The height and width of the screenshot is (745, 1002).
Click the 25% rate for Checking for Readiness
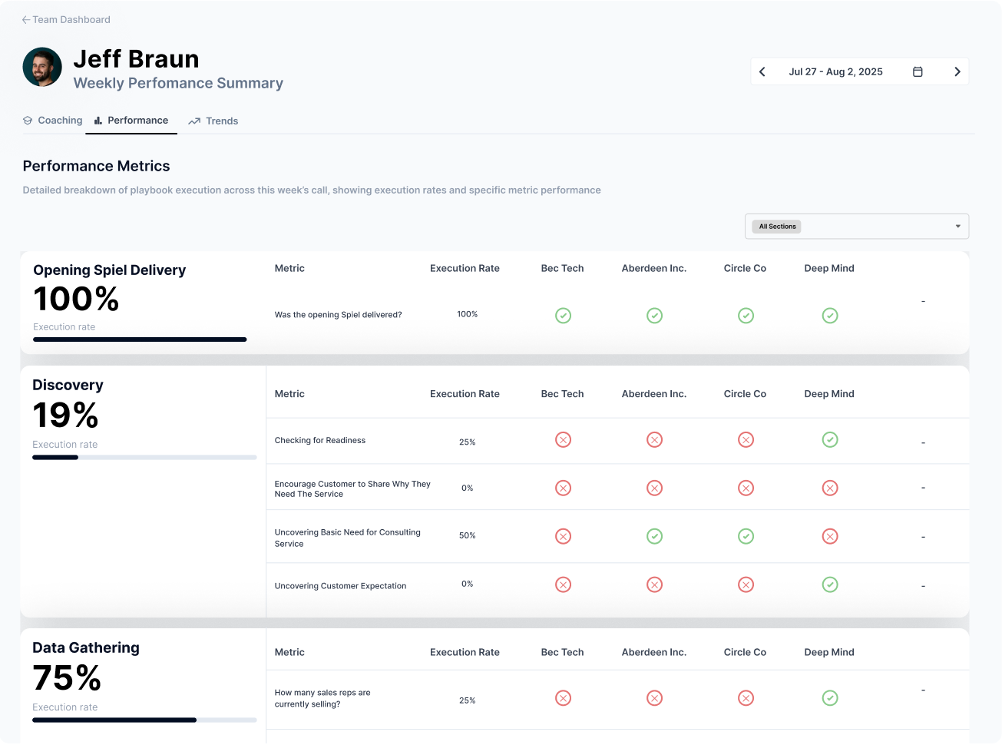click(468, 442)
